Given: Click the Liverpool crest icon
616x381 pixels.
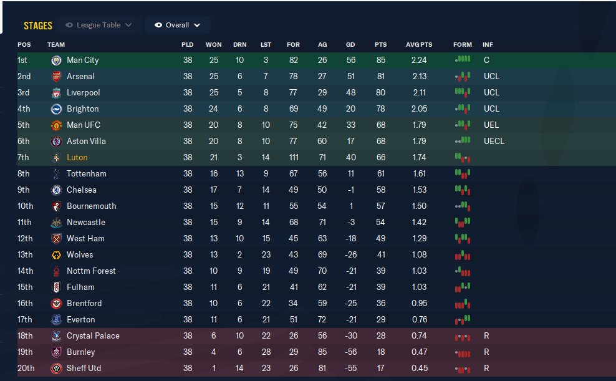Looking at the screenshot, I should [x=57, y=93].
